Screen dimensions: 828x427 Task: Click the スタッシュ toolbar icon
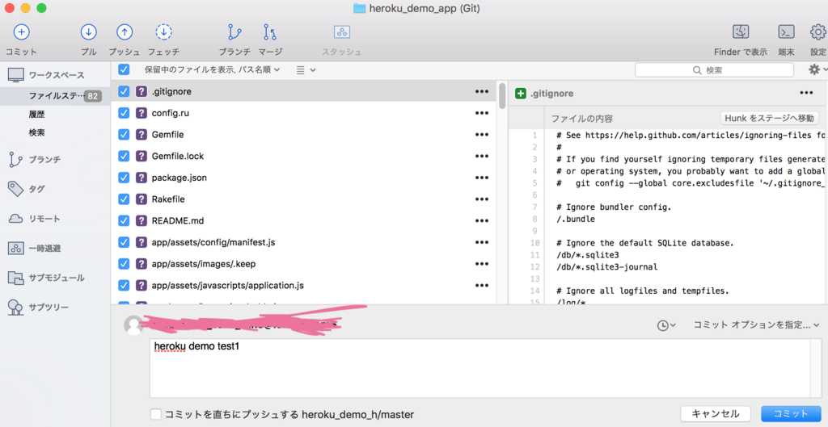[342, 32]
